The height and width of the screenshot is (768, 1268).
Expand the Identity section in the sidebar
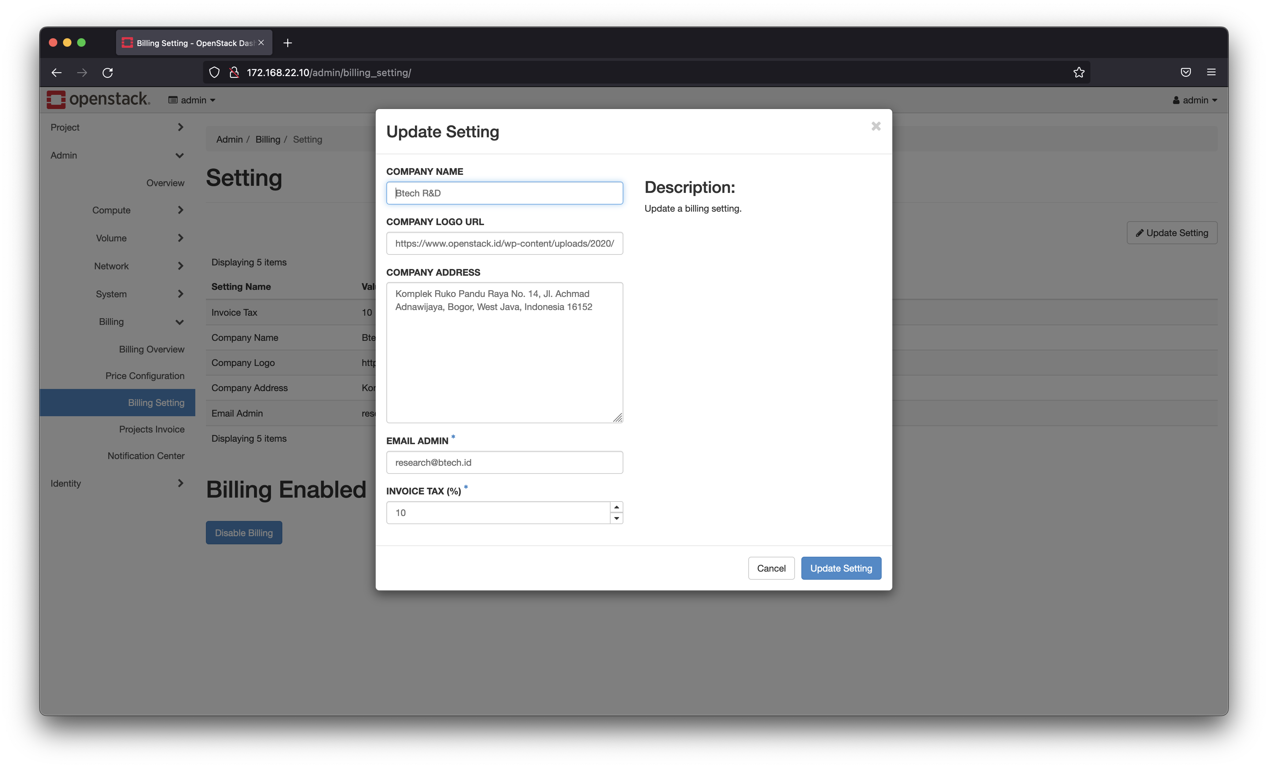point(117,483)
